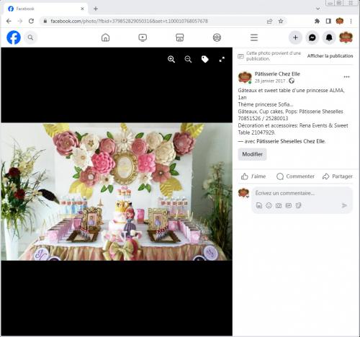This screenshot has width=360, height=337.
Task: Expand the hamburger menu in navigation
Action: (x=254, y=37)
